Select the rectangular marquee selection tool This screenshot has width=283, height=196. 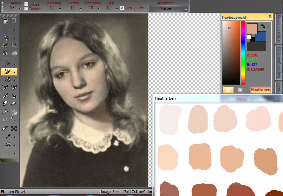pos(7,30)
